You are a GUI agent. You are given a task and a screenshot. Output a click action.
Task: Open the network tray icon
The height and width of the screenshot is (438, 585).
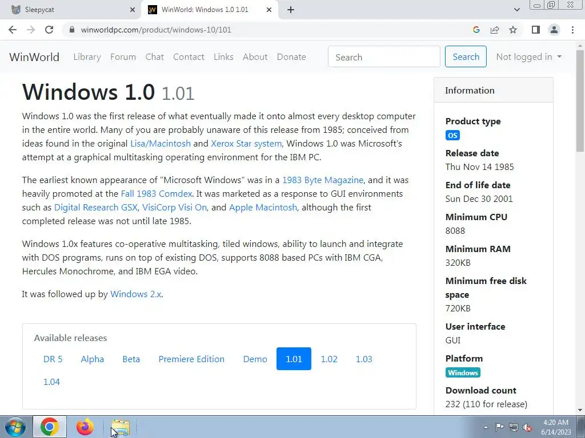pyautogui.click(x=514, y=427)
